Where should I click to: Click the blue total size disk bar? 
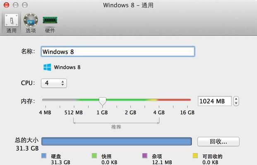(x=117, y=141)
